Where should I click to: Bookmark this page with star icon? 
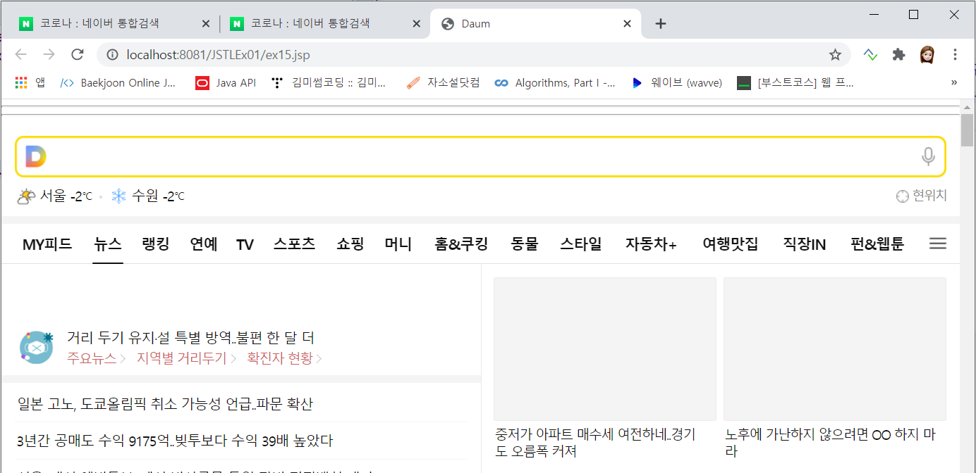click(x=835, y=55)
